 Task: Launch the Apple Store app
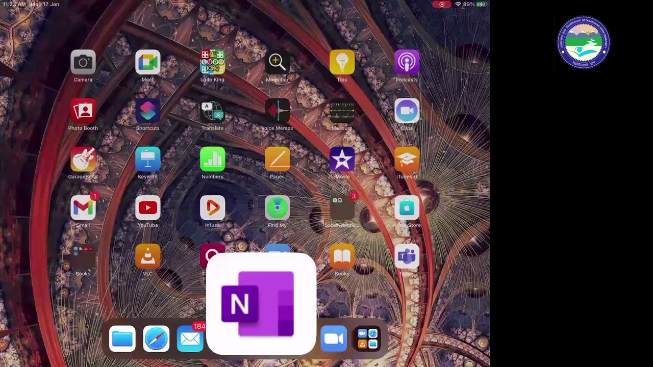point(407,207)
